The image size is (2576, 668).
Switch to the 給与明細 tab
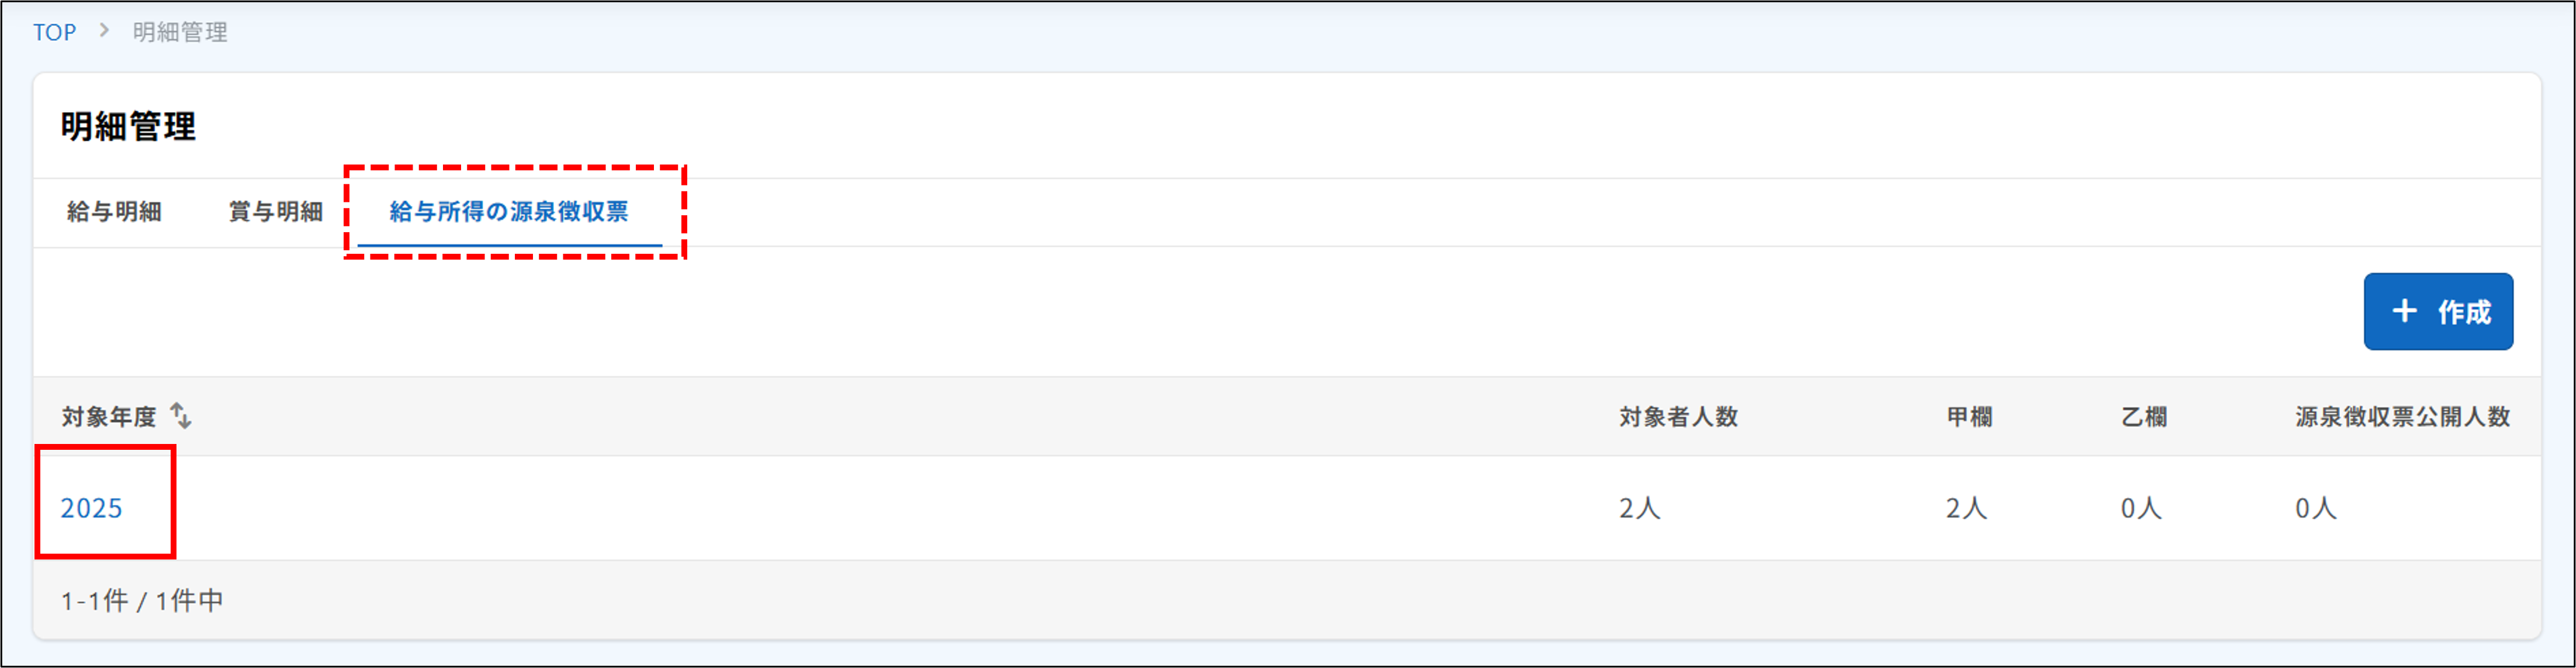tap(113, 211)
